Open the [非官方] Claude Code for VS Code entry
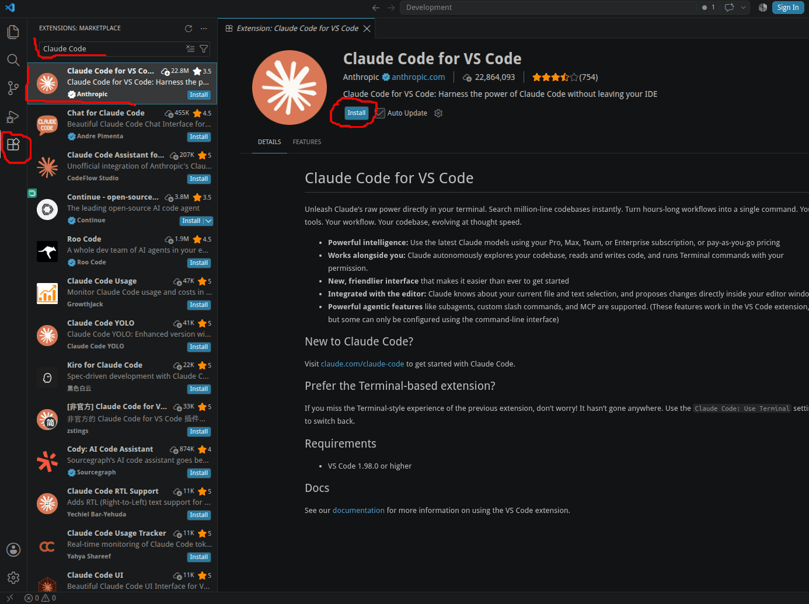The height and width of the screenshot is (604, 809). pyautogui.click(x=123, y=419)
